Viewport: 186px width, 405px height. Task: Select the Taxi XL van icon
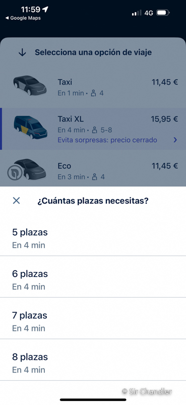30,128
